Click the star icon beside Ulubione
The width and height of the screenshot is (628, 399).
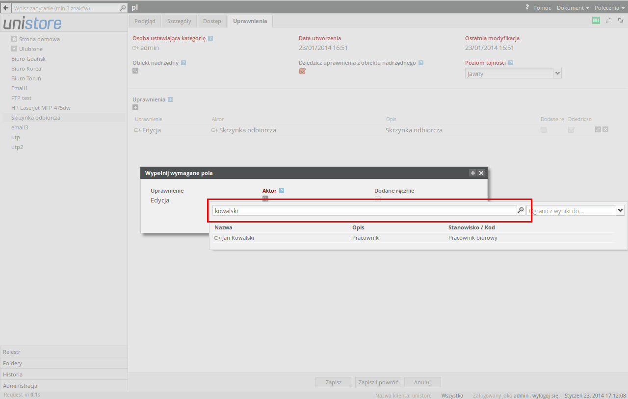click(x=14, y=49)
